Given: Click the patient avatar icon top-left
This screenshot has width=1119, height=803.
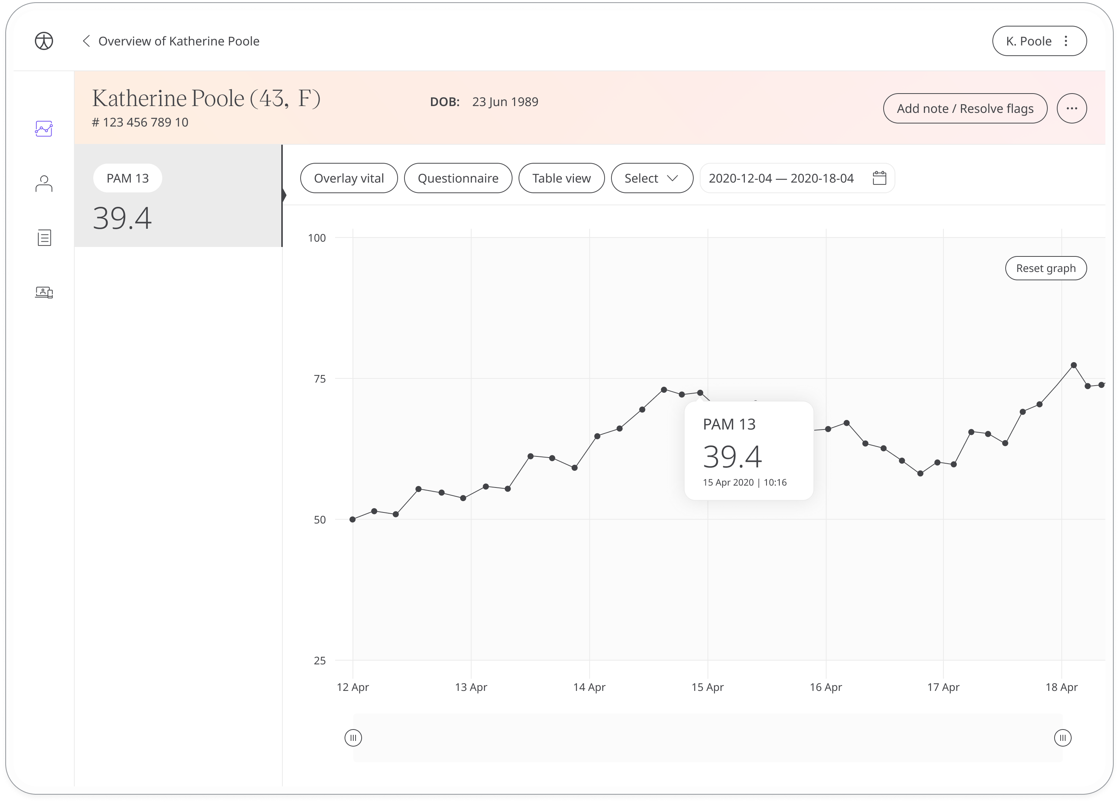Looking at the screenshot, I should tap(44, 41).
